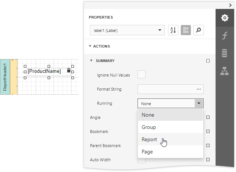Viewport: 236px width, 172px height.
Task: Click the search properties magnifier icon
Action: coord(198,30)
